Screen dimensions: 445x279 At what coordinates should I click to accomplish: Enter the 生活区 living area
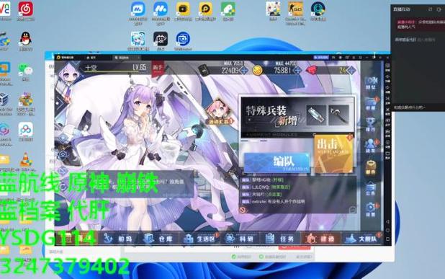pyautogui.click(x=199, y=239)
